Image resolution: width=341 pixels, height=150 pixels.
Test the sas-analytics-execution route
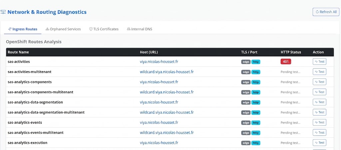pos(319,143)
